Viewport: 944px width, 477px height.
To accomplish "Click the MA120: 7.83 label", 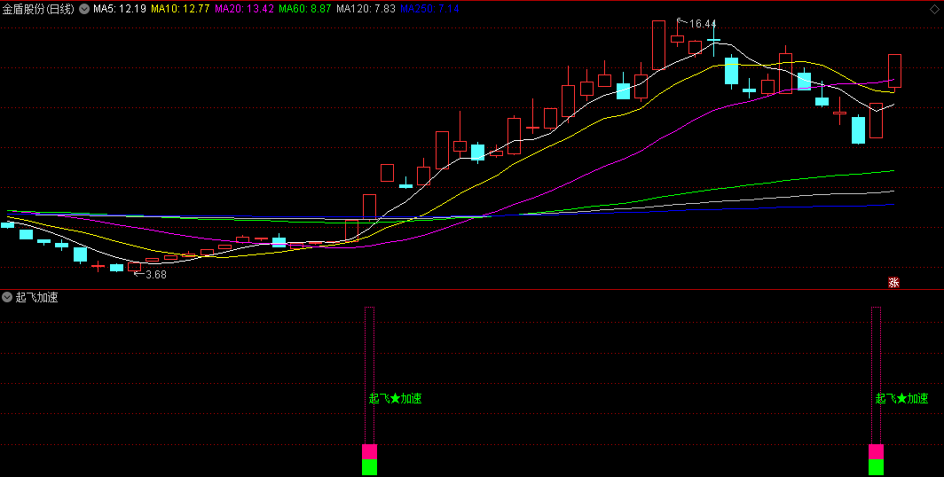I will (x=366, y=9).
